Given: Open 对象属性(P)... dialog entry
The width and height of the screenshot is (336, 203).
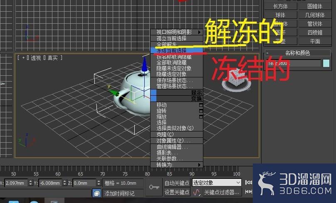Looking at the screenshot, I should [x=177, y=141].
